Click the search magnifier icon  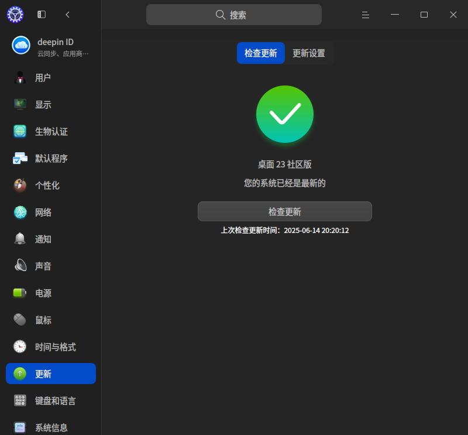click(221, 15)
